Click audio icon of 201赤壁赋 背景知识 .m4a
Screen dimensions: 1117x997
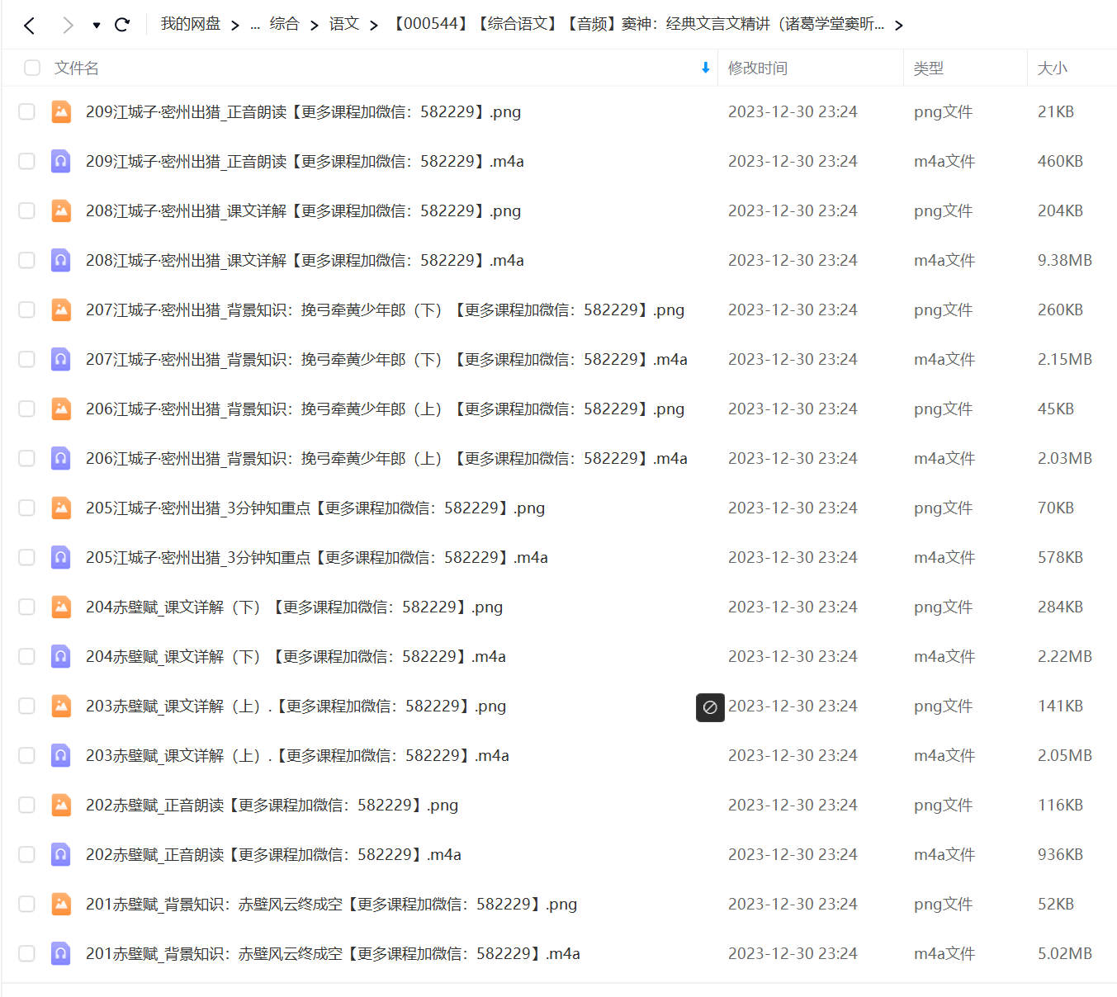[61, 953]
